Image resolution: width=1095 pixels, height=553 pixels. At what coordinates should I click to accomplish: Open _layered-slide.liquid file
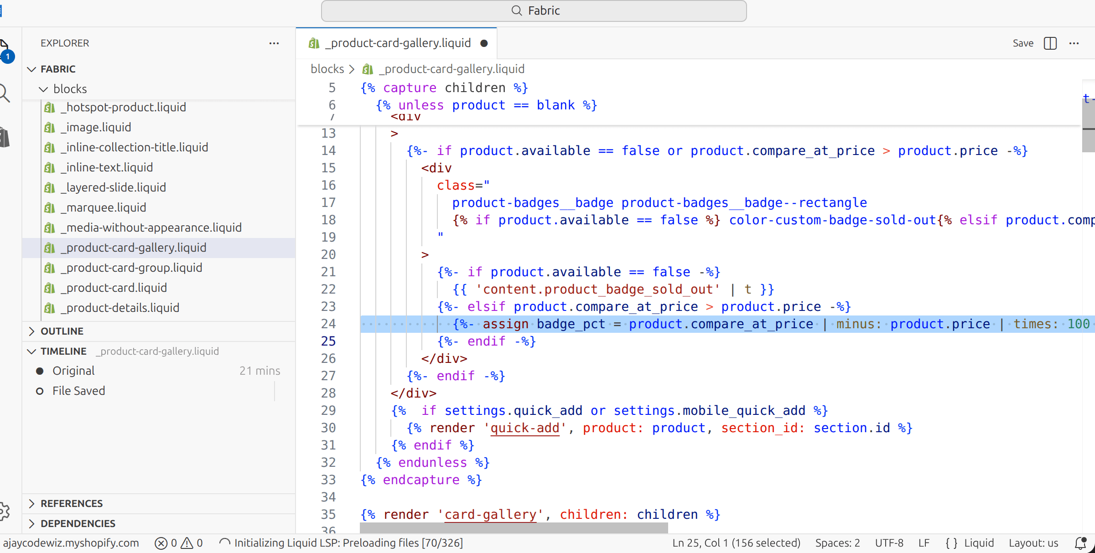[x=159, y=188]
